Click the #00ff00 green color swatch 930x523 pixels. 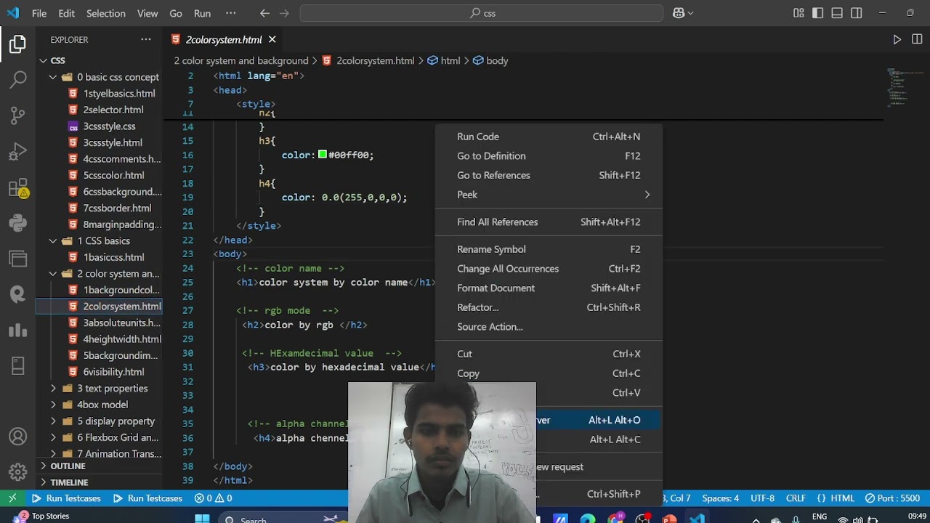pyautogui.click(x=323, y=155)
